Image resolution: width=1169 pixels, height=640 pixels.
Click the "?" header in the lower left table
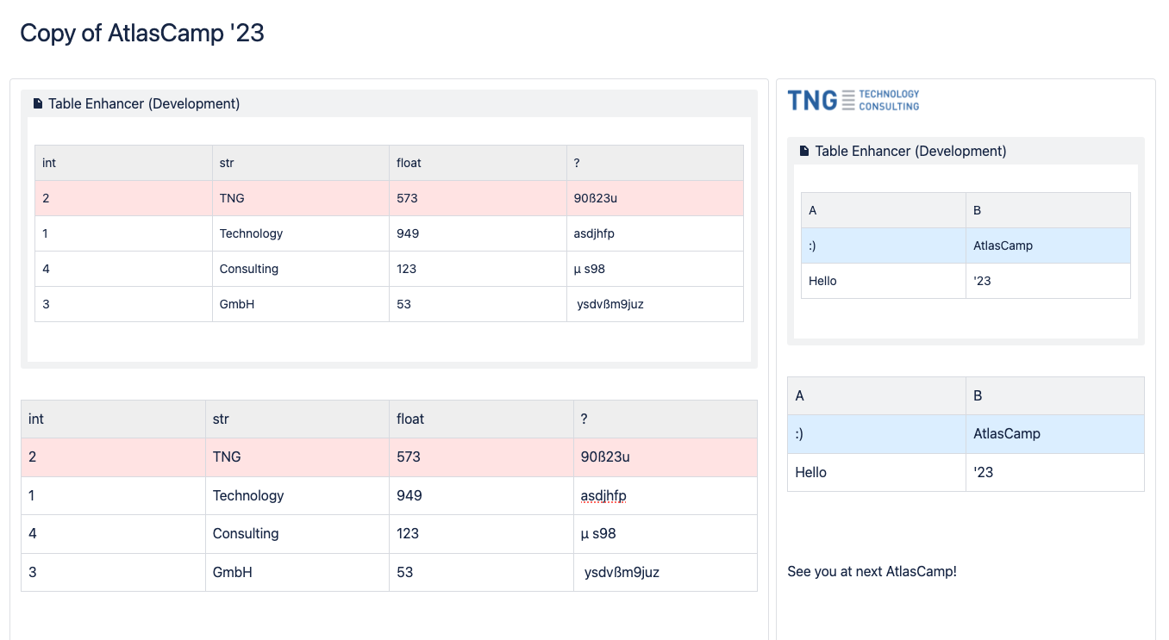click(x=584, y=419)
